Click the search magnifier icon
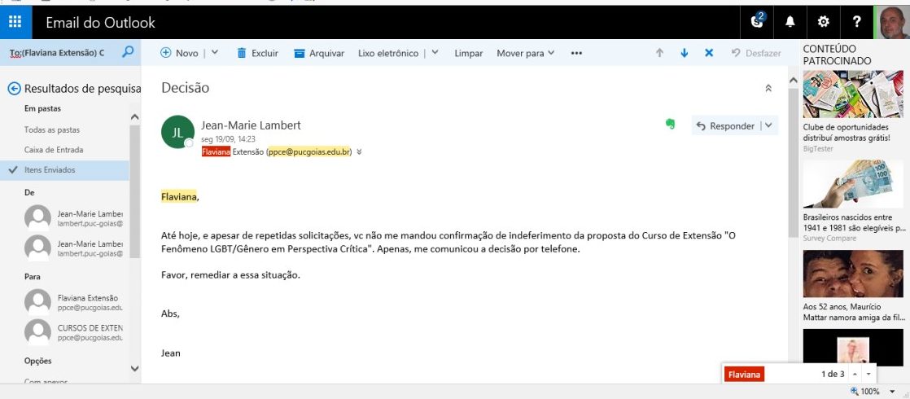 [x=127, y=52]
